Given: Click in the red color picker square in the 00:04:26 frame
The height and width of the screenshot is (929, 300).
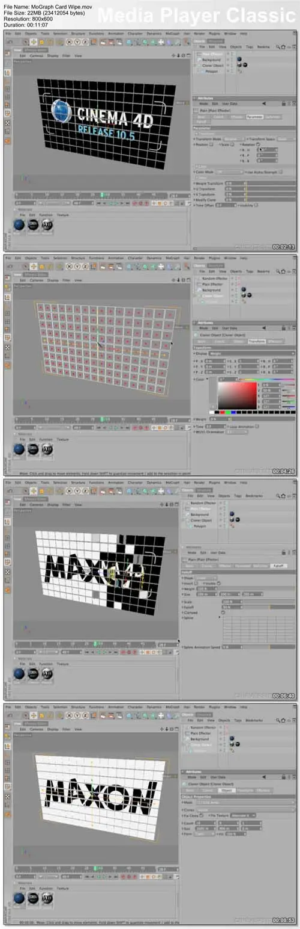Looking at the screenshot, I should [x=238, y=395].
